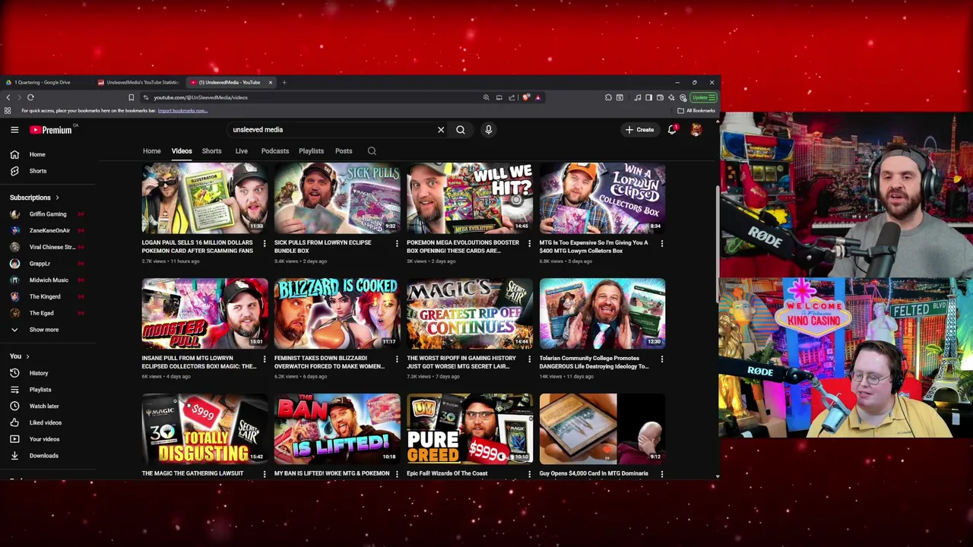Open options menu for Feminist Takes Down Blizzard video
This screenshot has height=547, width=973.
coord(396,359)
